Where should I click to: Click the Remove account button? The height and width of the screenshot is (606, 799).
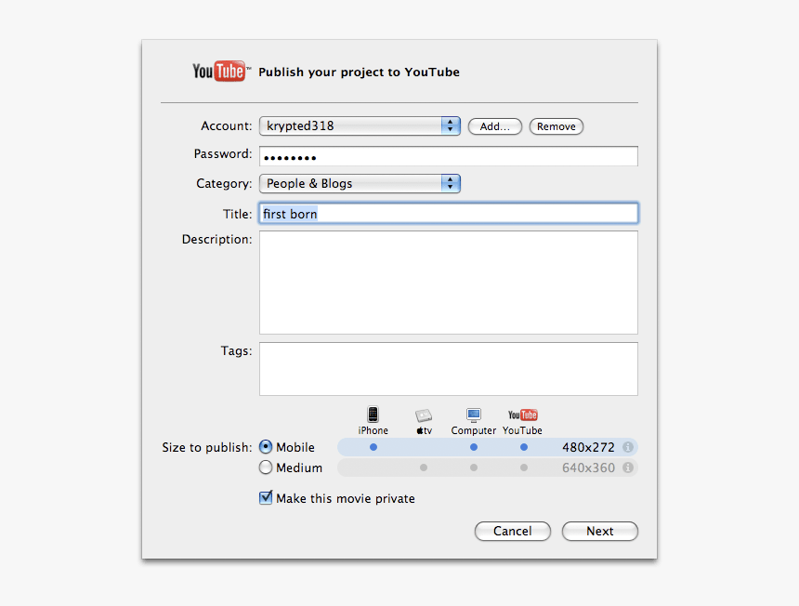556,126
